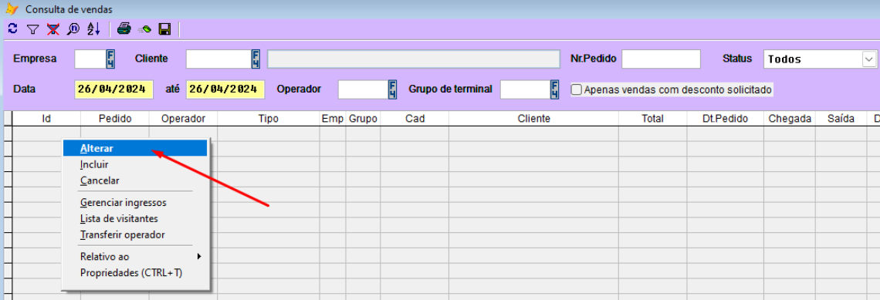Click the Grupo column header
The height and width of the screenshot is (300, 880).
point(363,118)
